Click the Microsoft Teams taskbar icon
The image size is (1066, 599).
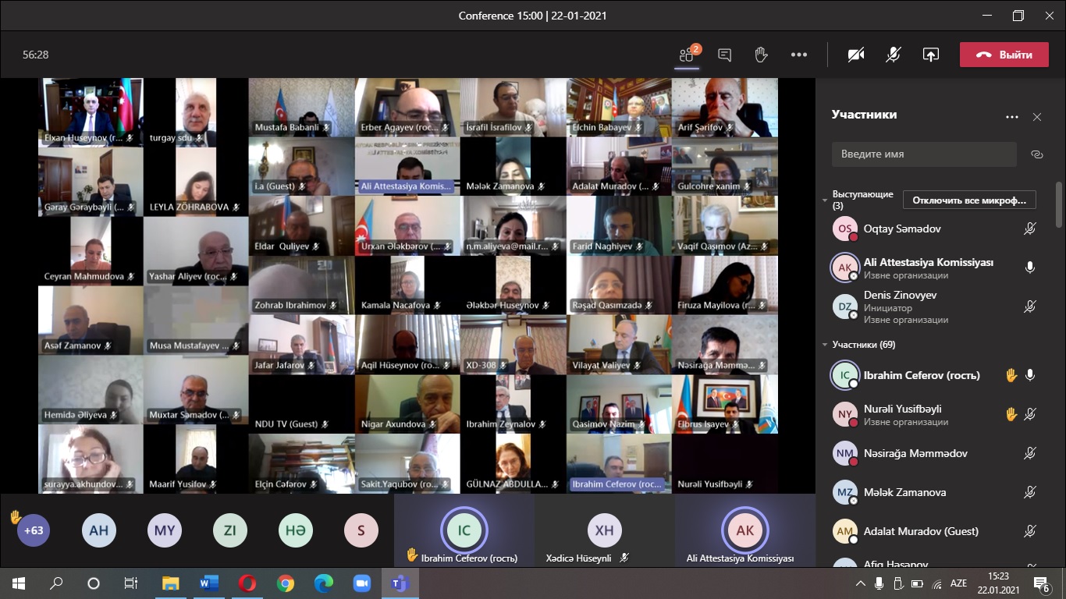[400, 583]
